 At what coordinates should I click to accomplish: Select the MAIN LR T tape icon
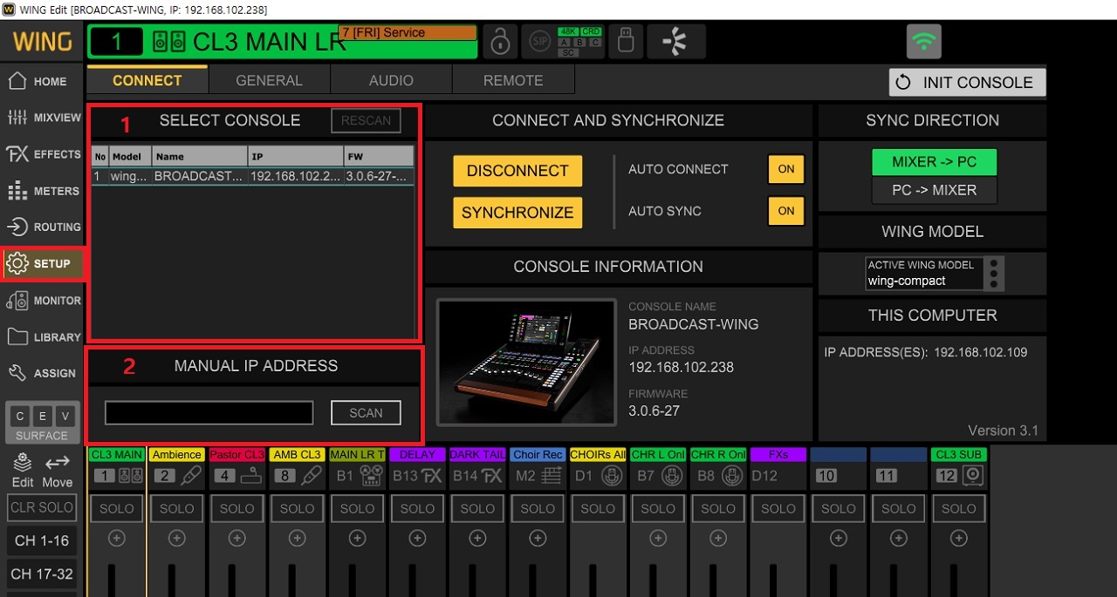[x=371, y=476]
